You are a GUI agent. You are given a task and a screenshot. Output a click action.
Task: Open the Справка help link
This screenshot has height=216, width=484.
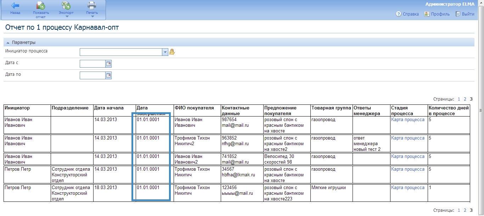[x=407, y=14]
